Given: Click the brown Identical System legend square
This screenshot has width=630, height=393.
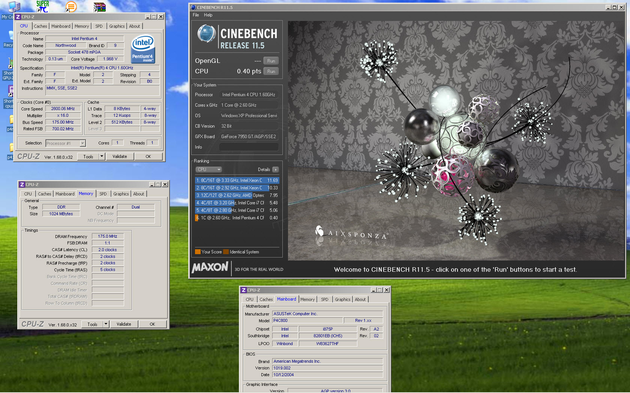Looking at the screenshot, I should [226, 252].
